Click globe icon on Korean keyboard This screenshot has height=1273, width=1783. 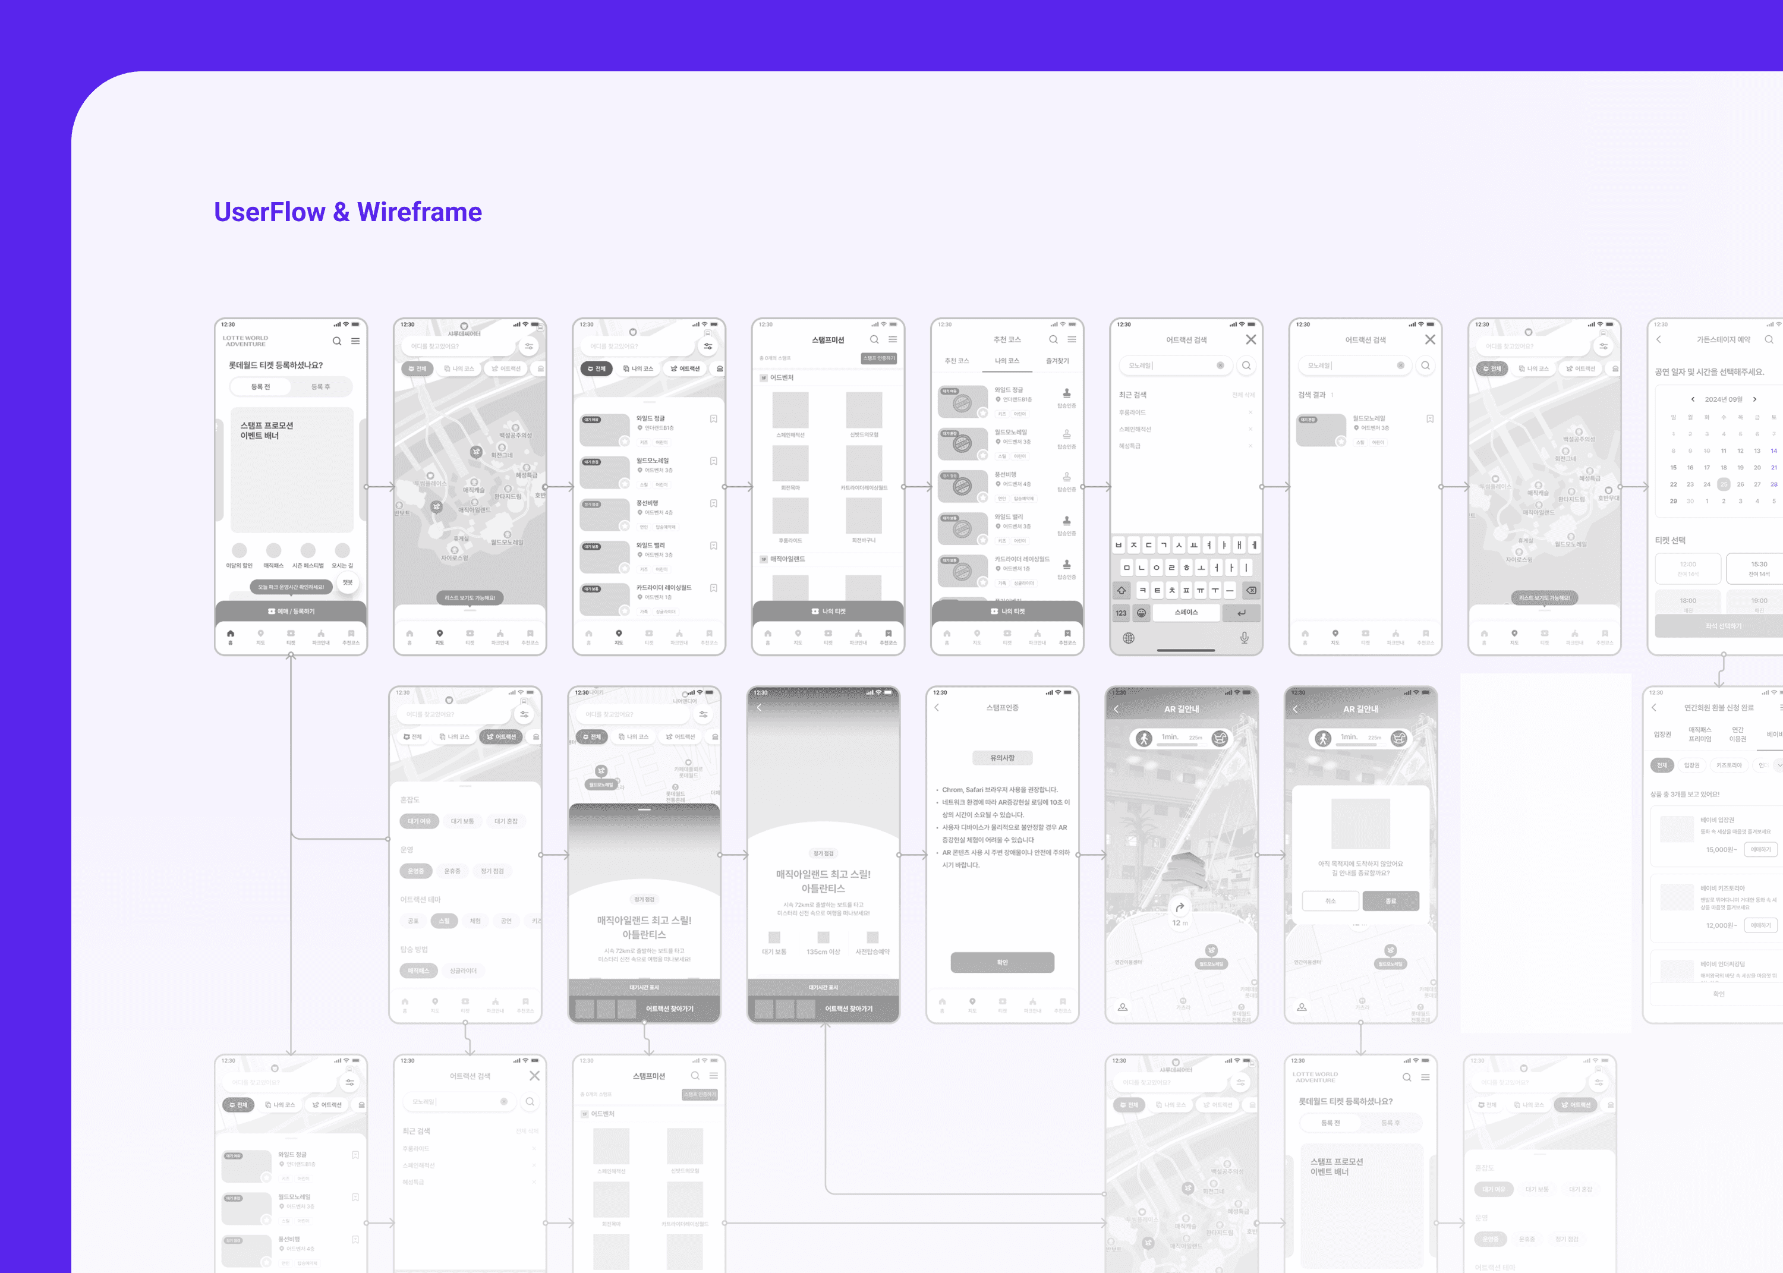point(1129,638)
